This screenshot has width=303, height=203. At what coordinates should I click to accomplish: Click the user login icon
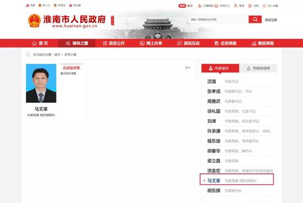[235, 6]
